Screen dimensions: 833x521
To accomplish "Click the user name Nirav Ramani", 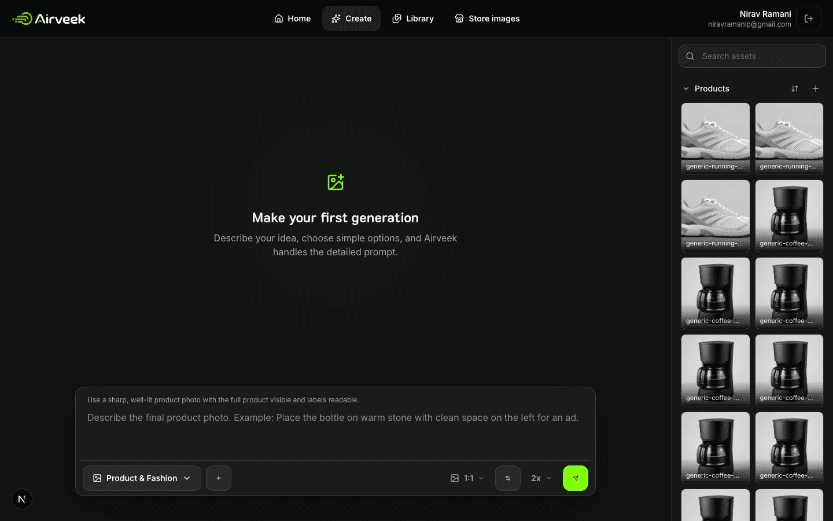I will point(765,14).
